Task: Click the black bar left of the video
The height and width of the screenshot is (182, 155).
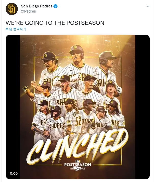Action: point(13,102)
